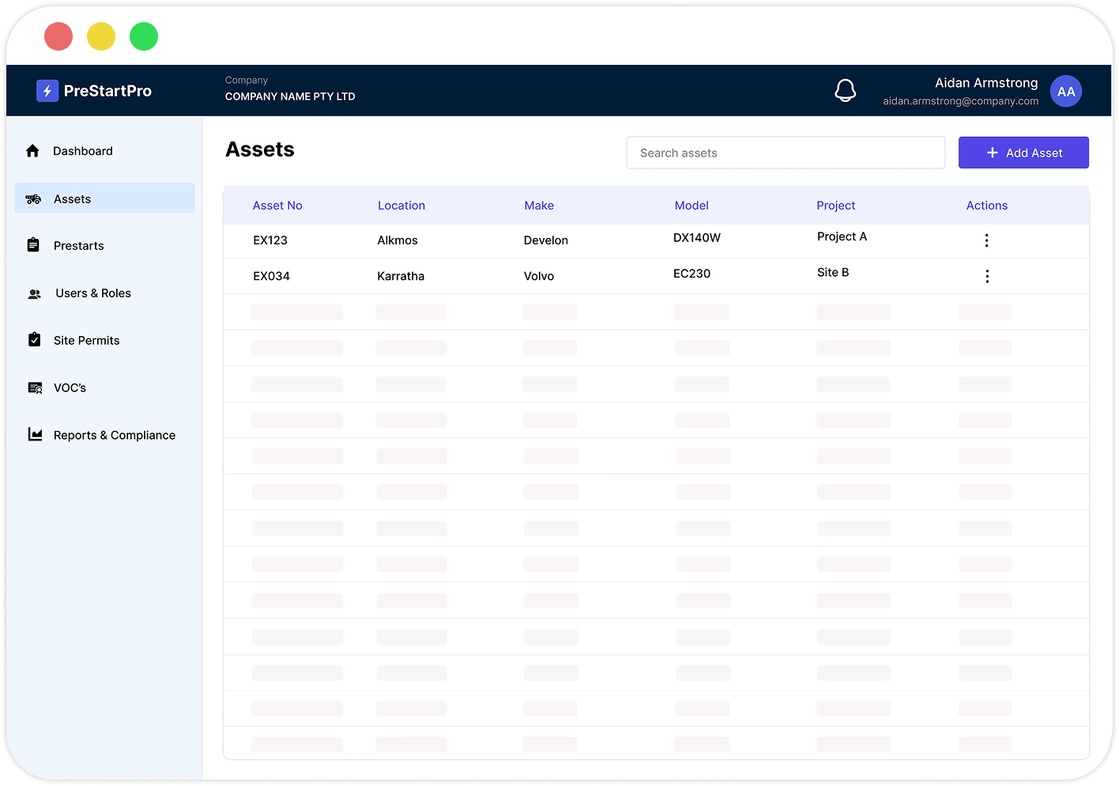Click the green maximize window button
Screen dimensions: 1119x786
click(144, 36)
